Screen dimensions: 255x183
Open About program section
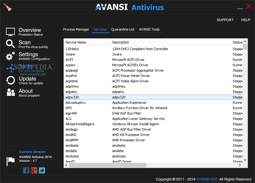(29, 93)
